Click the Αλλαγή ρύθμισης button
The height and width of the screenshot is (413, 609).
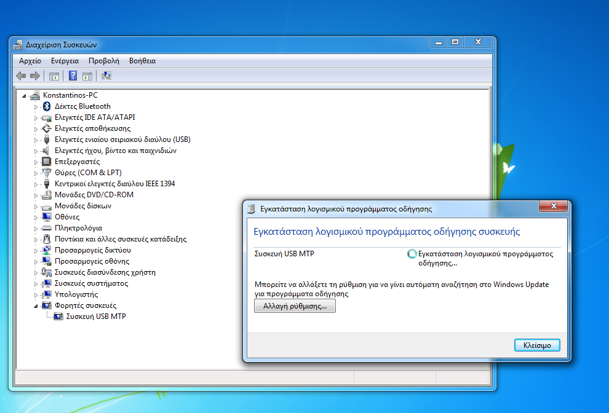[x=295, y=306]
